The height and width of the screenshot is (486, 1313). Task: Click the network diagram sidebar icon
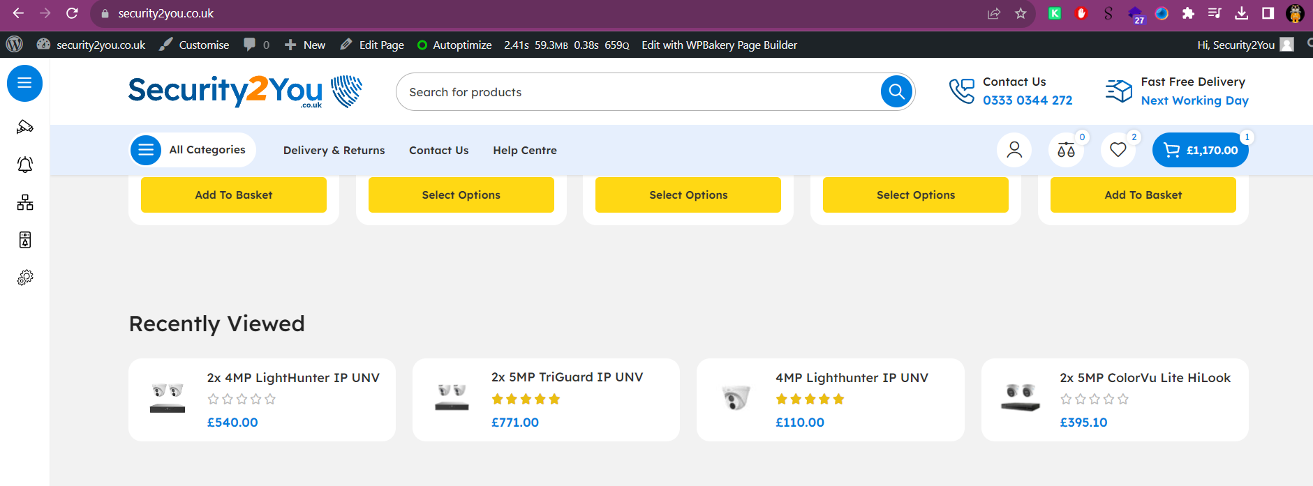pyautogui.click(x=25, y=202)
